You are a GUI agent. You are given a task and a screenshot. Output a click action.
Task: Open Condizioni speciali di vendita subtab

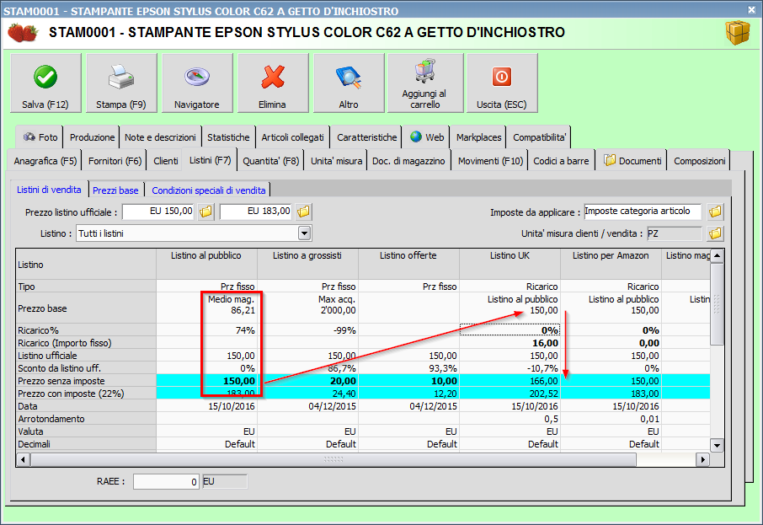[x=208, y=190]
